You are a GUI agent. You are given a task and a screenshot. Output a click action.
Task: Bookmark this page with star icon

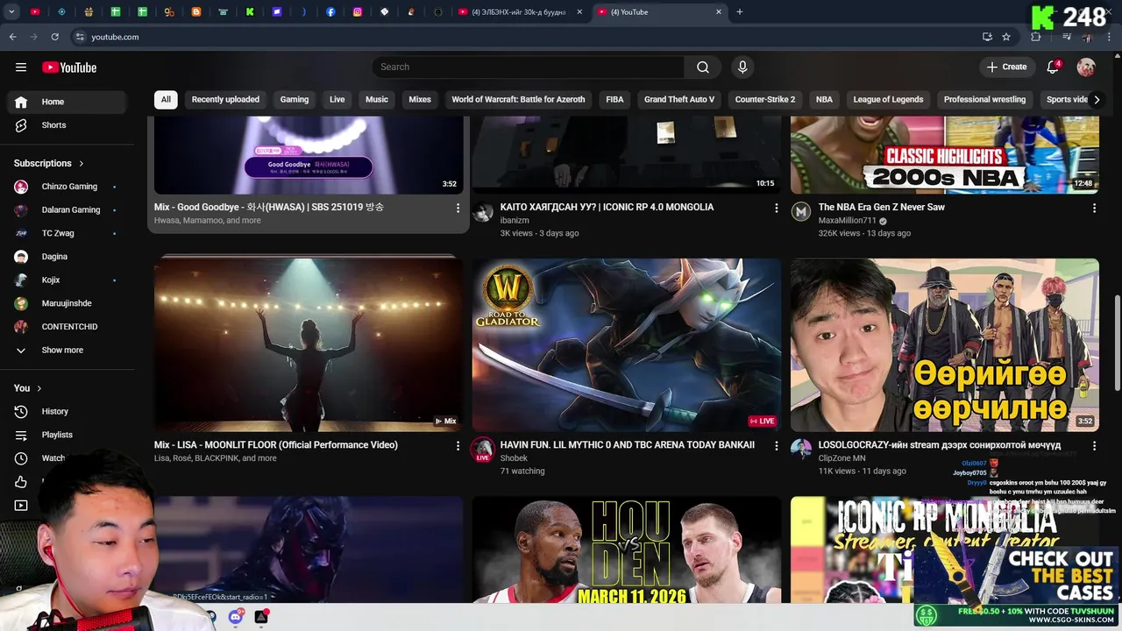pos(1006,37)
